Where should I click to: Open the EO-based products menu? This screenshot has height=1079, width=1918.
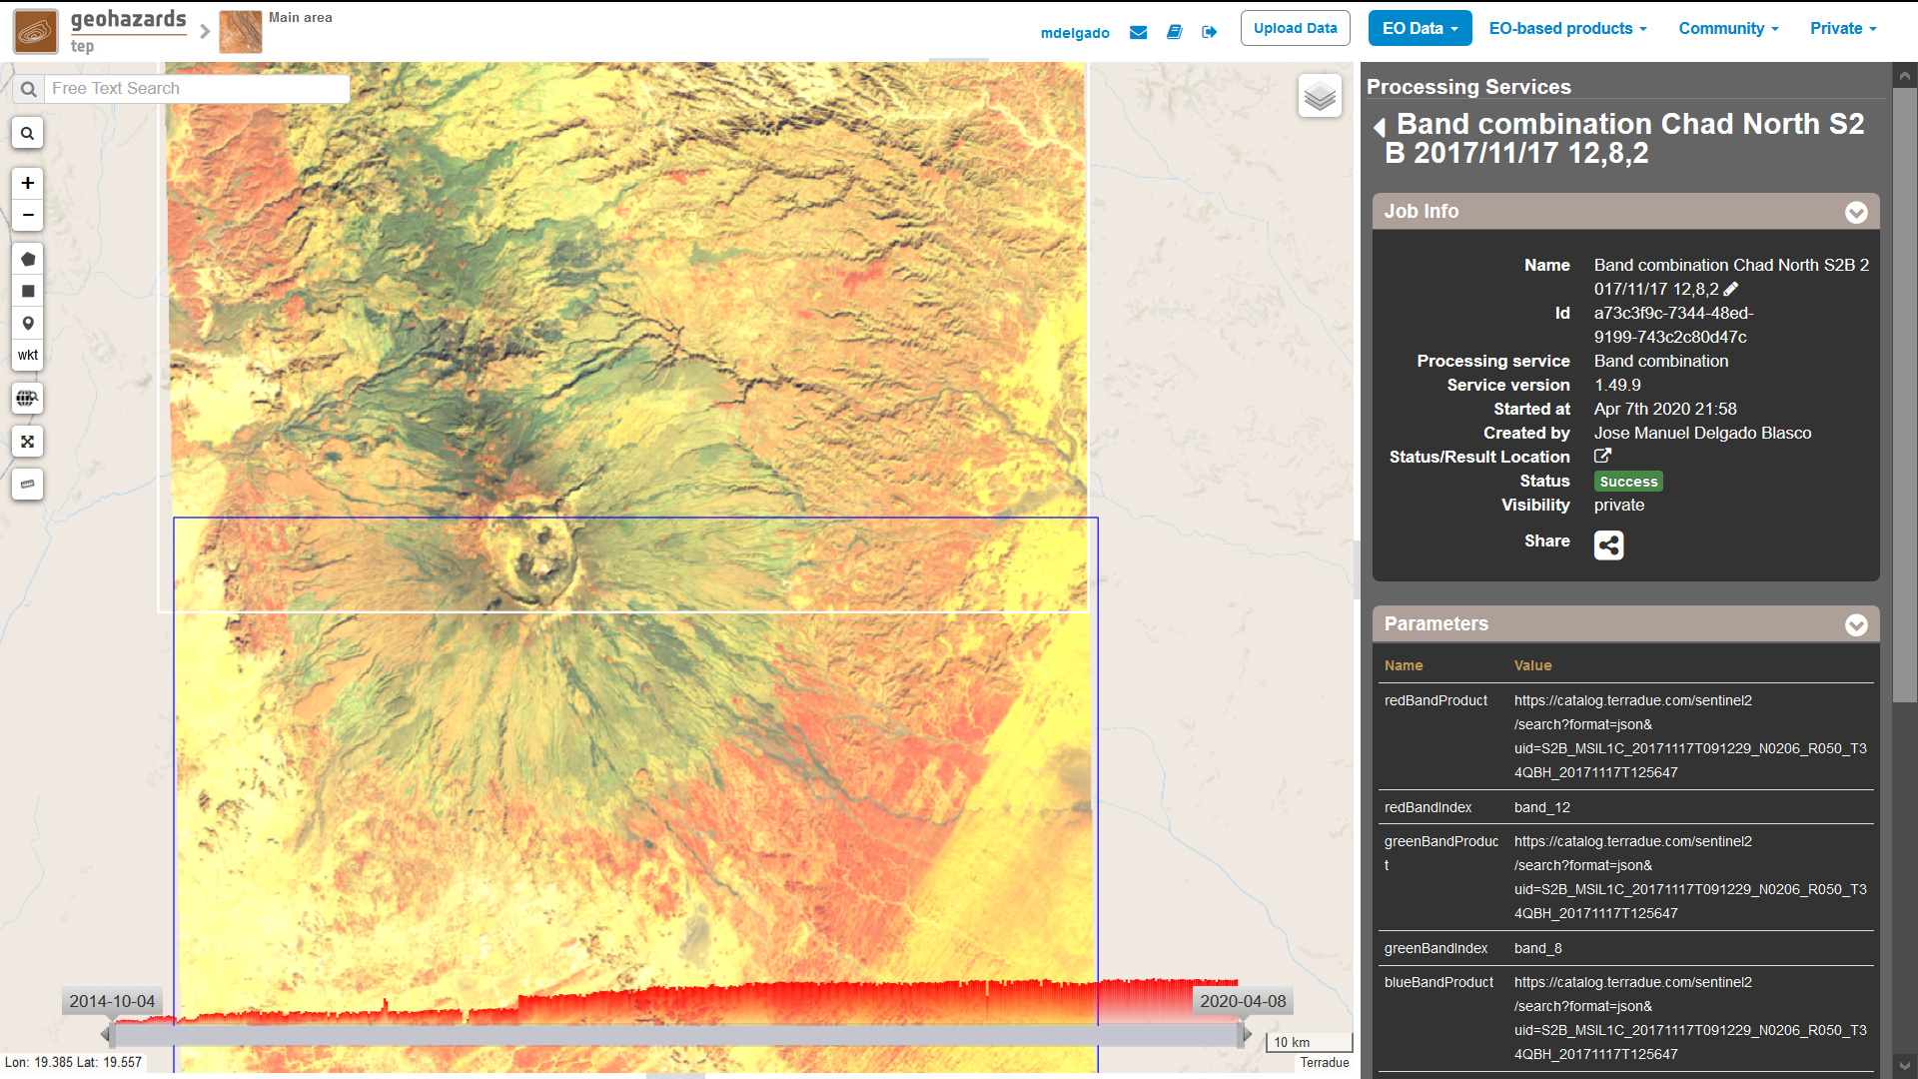(x=1567, y=28)
